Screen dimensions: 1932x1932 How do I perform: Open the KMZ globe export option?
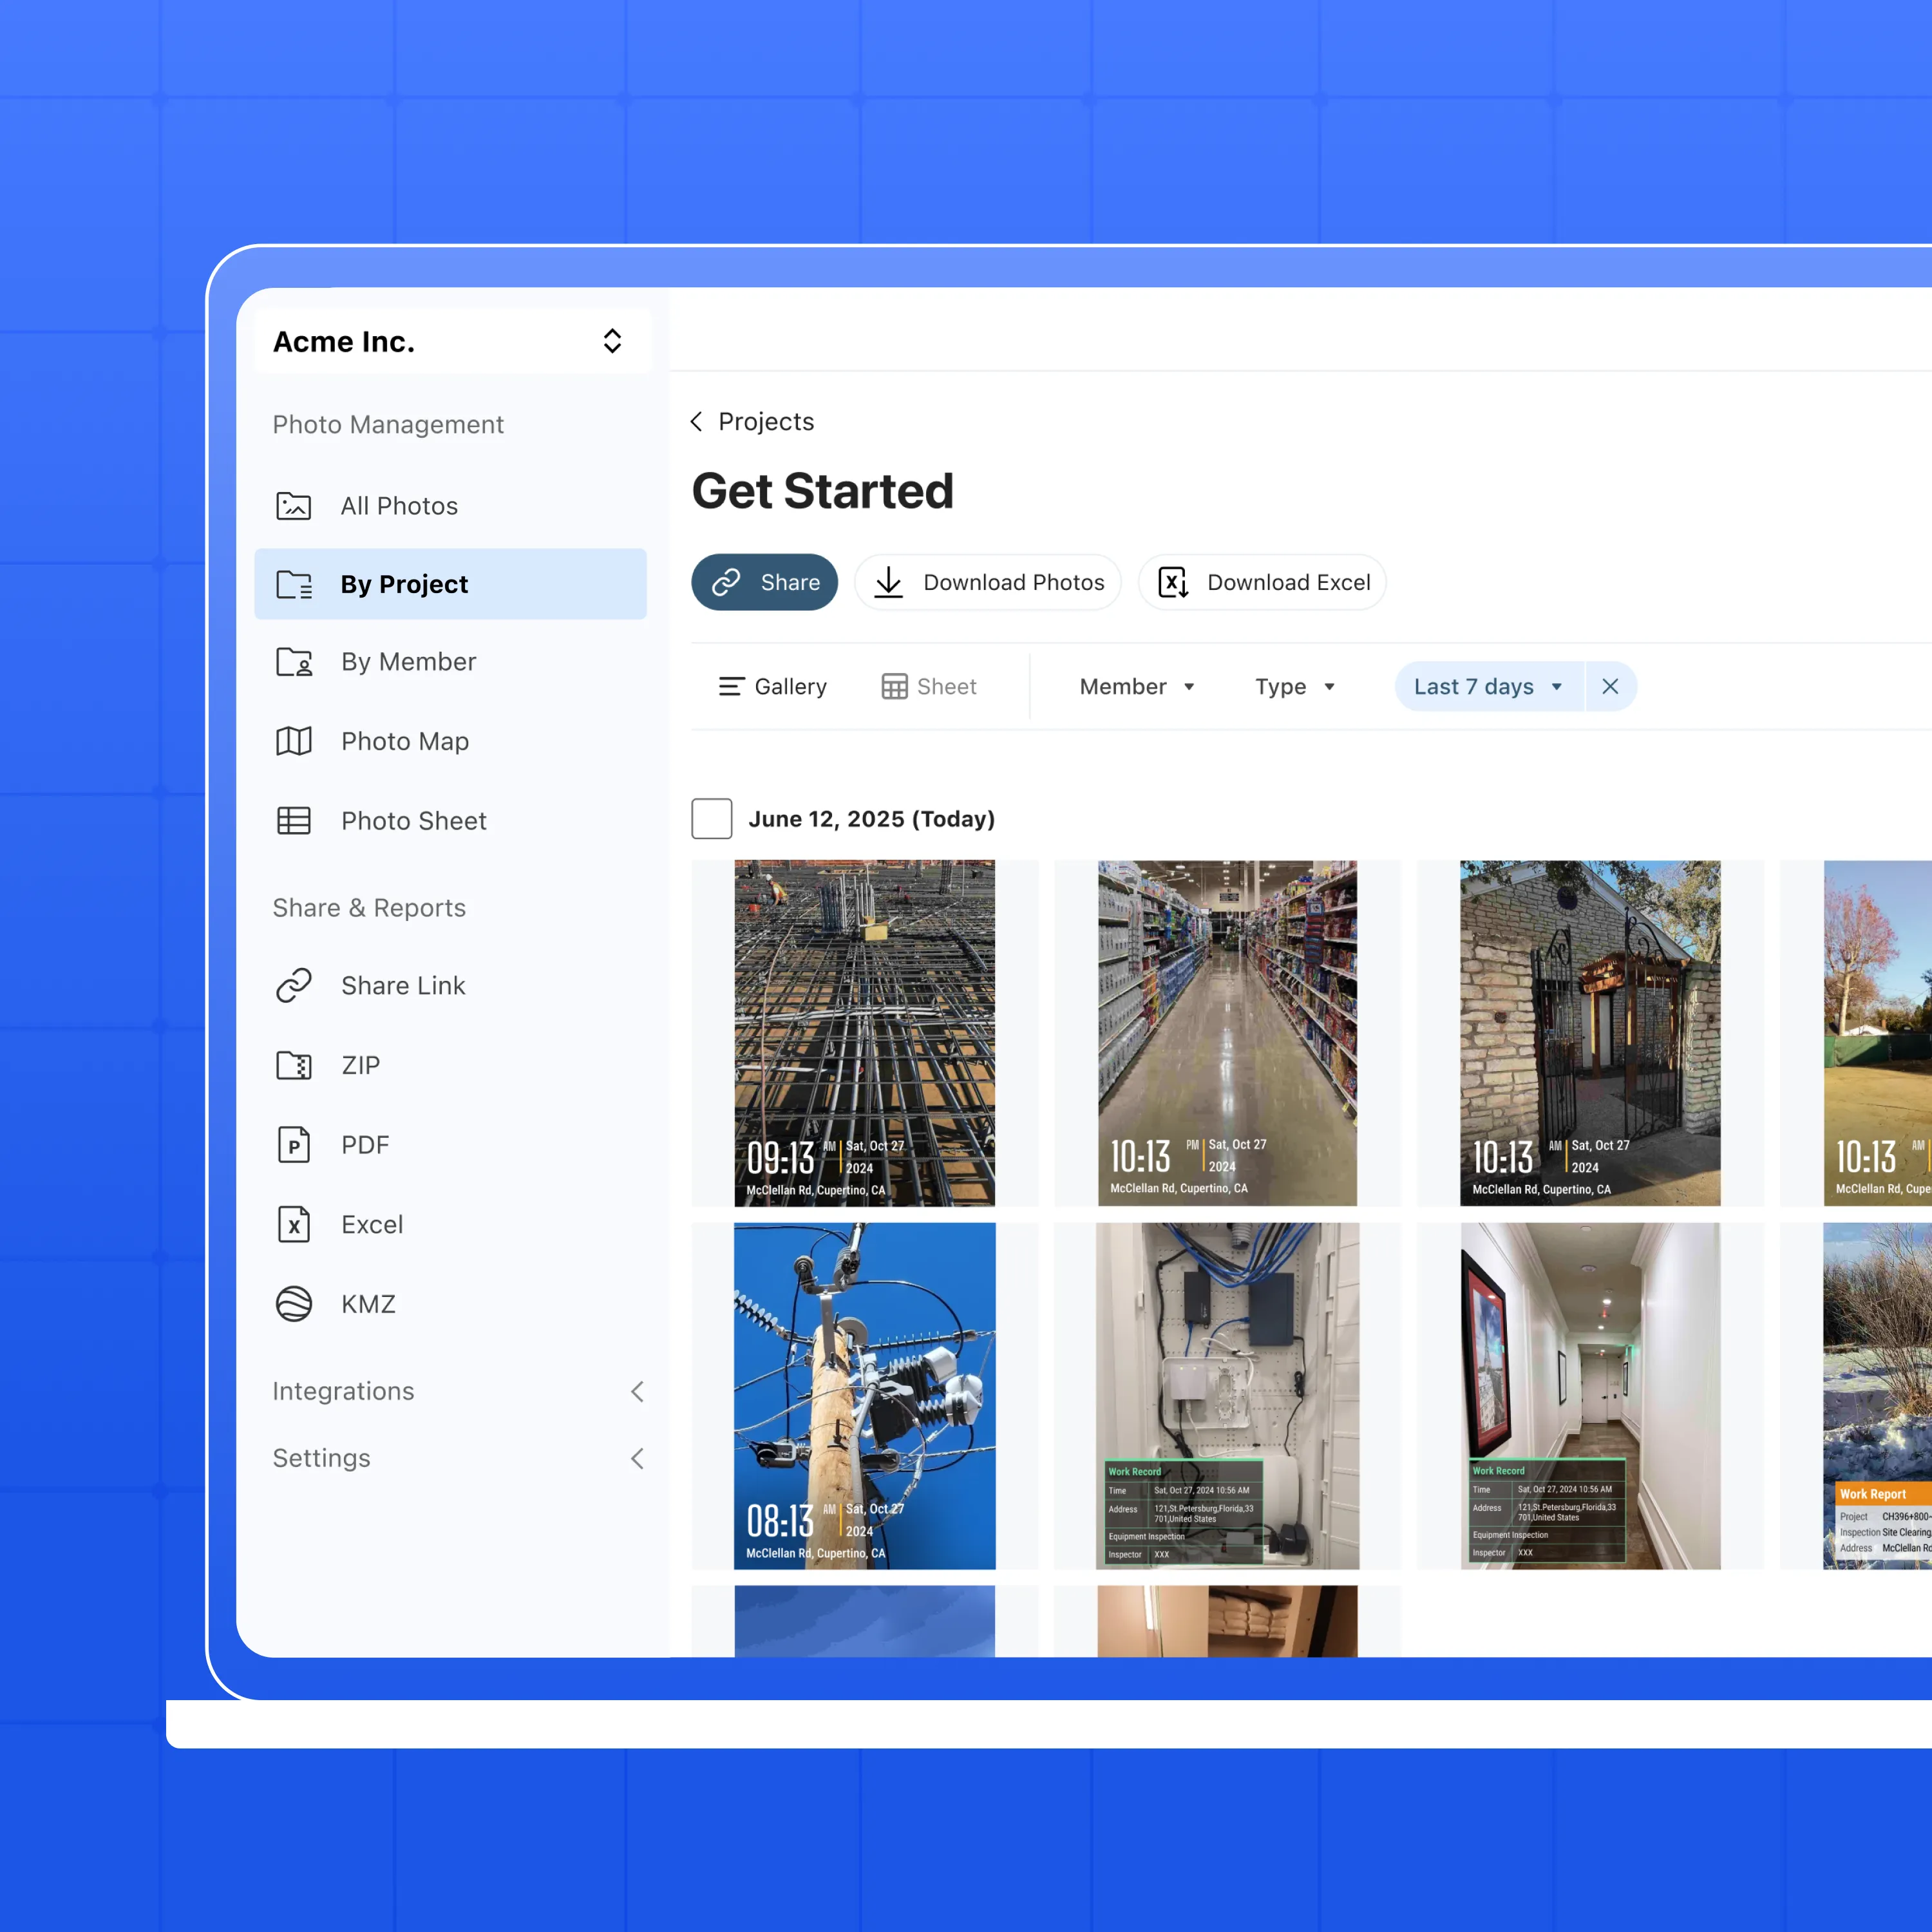pyautogui.click(x=294, y=1304)
